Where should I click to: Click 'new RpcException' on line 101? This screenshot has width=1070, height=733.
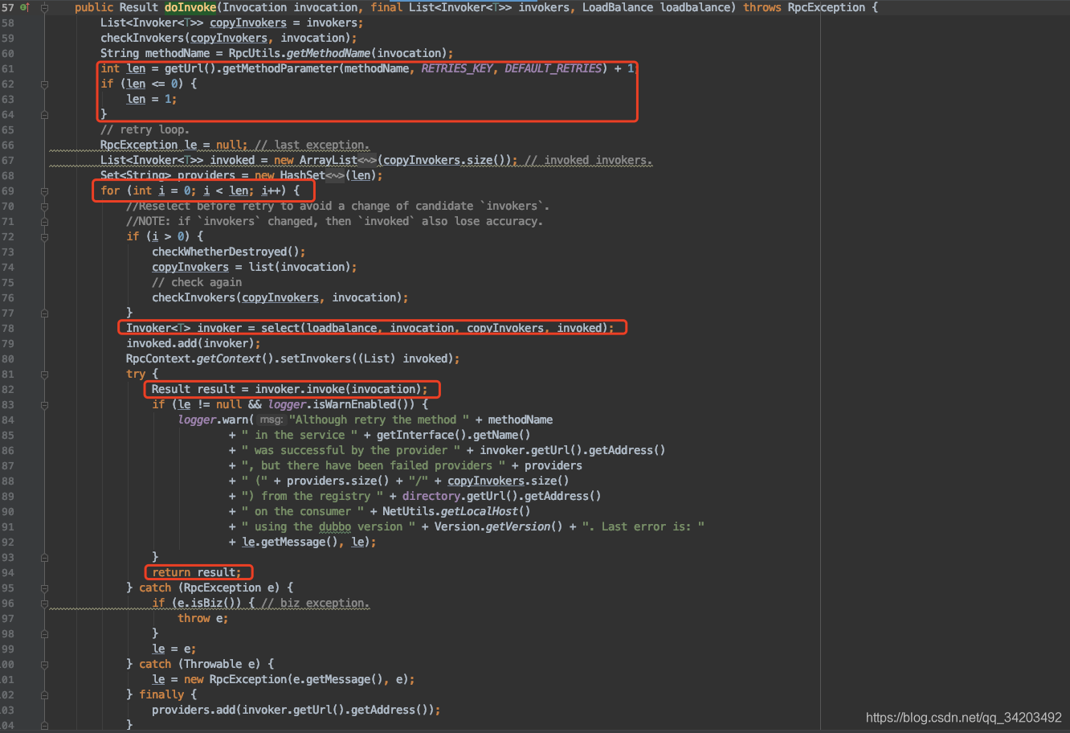coord(235,679)
